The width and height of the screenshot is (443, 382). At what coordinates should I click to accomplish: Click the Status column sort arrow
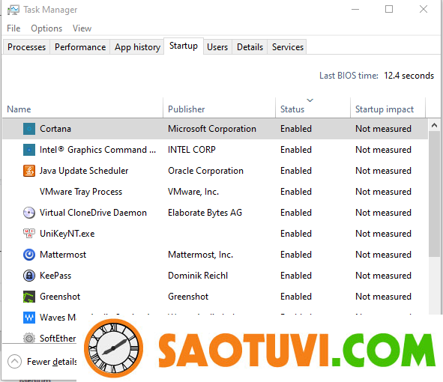click(x=310, y=100)
